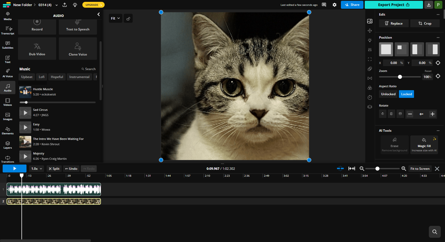Open the Subtitles panel
Viewport: 445px width, 242px height.
pyautogui.click(x=7, y=45)
